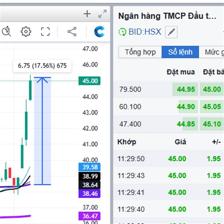This screenshot has width=224, height=224.
Task: Click the share icon in chart toolbar
Action: point(72,31)
